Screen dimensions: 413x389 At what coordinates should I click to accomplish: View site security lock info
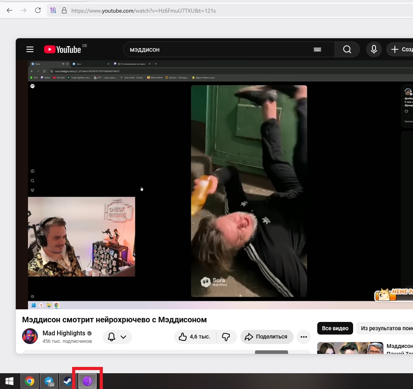(x=64, y=11)
